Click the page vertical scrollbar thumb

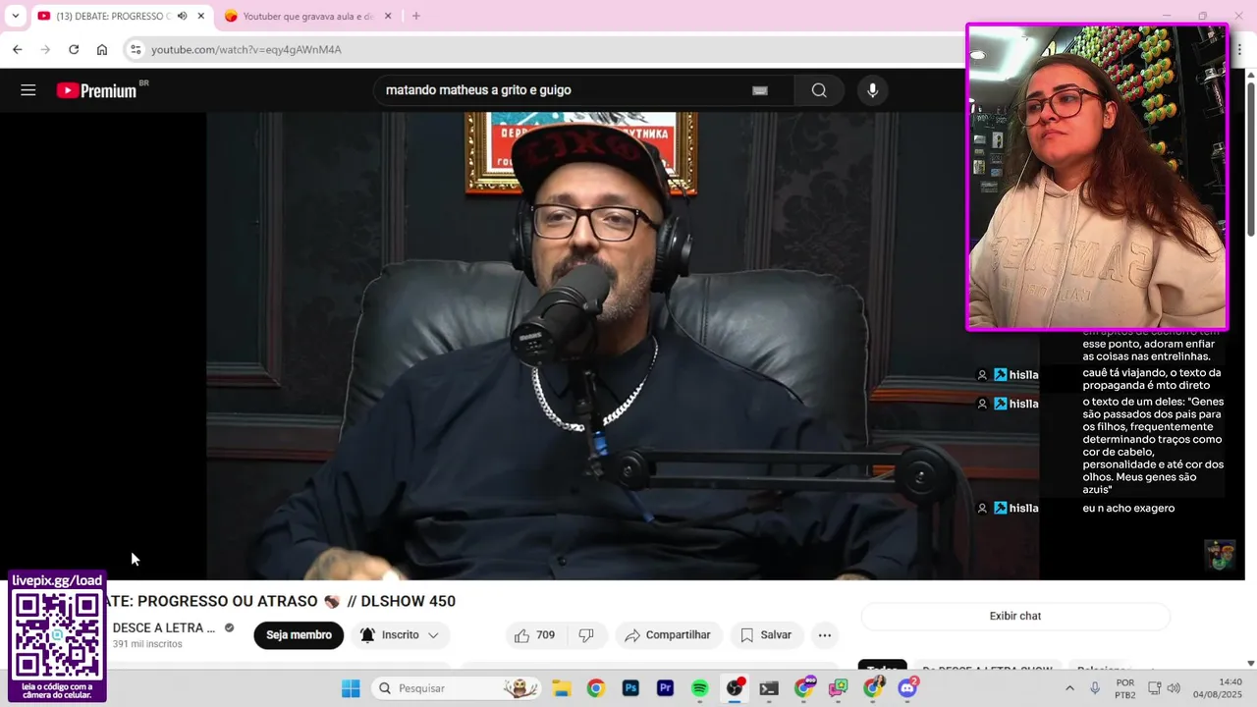tap(1250, 157)
